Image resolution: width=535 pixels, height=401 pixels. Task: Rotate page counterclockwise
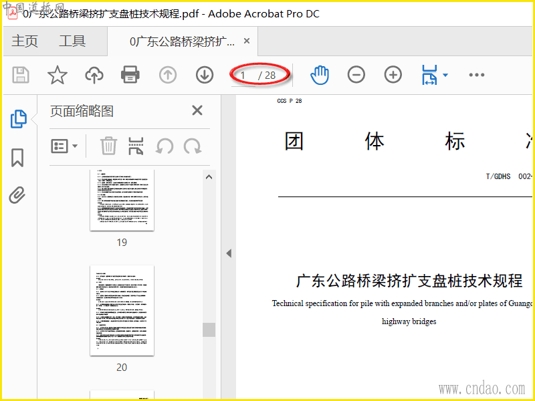pyautogui.click(x=165, y=146)
